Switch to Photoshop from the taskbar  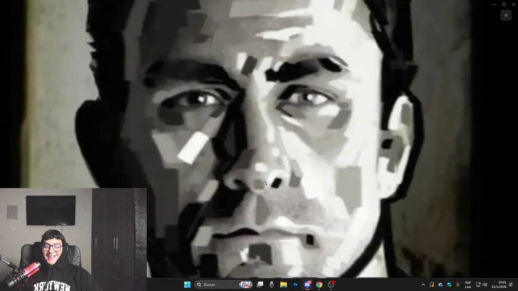pyautogui.click(x=295, y=285)
